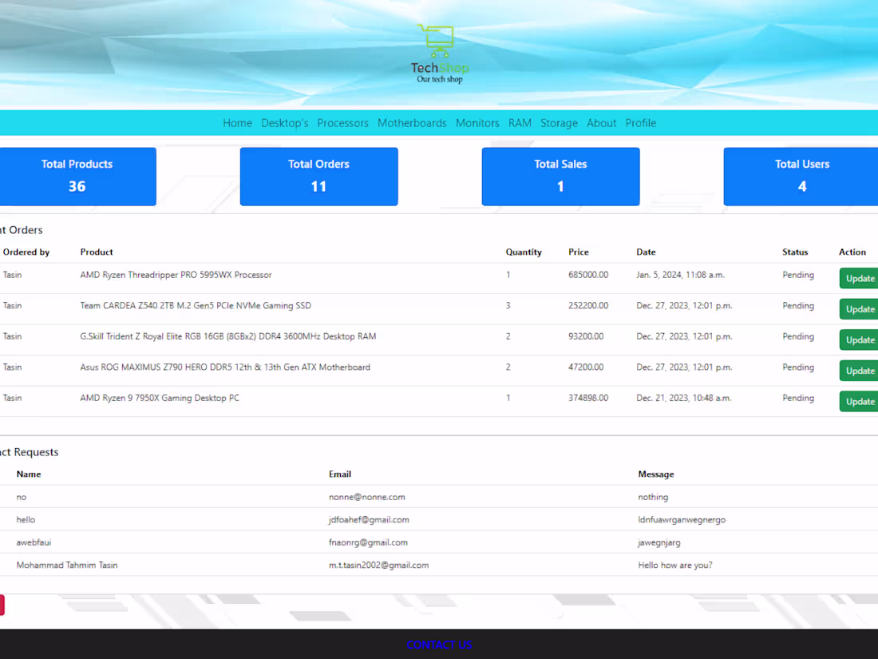Click the Total Sales card
Image resolution: width=878 pixels, height=659 pixels.
(560, 177)
